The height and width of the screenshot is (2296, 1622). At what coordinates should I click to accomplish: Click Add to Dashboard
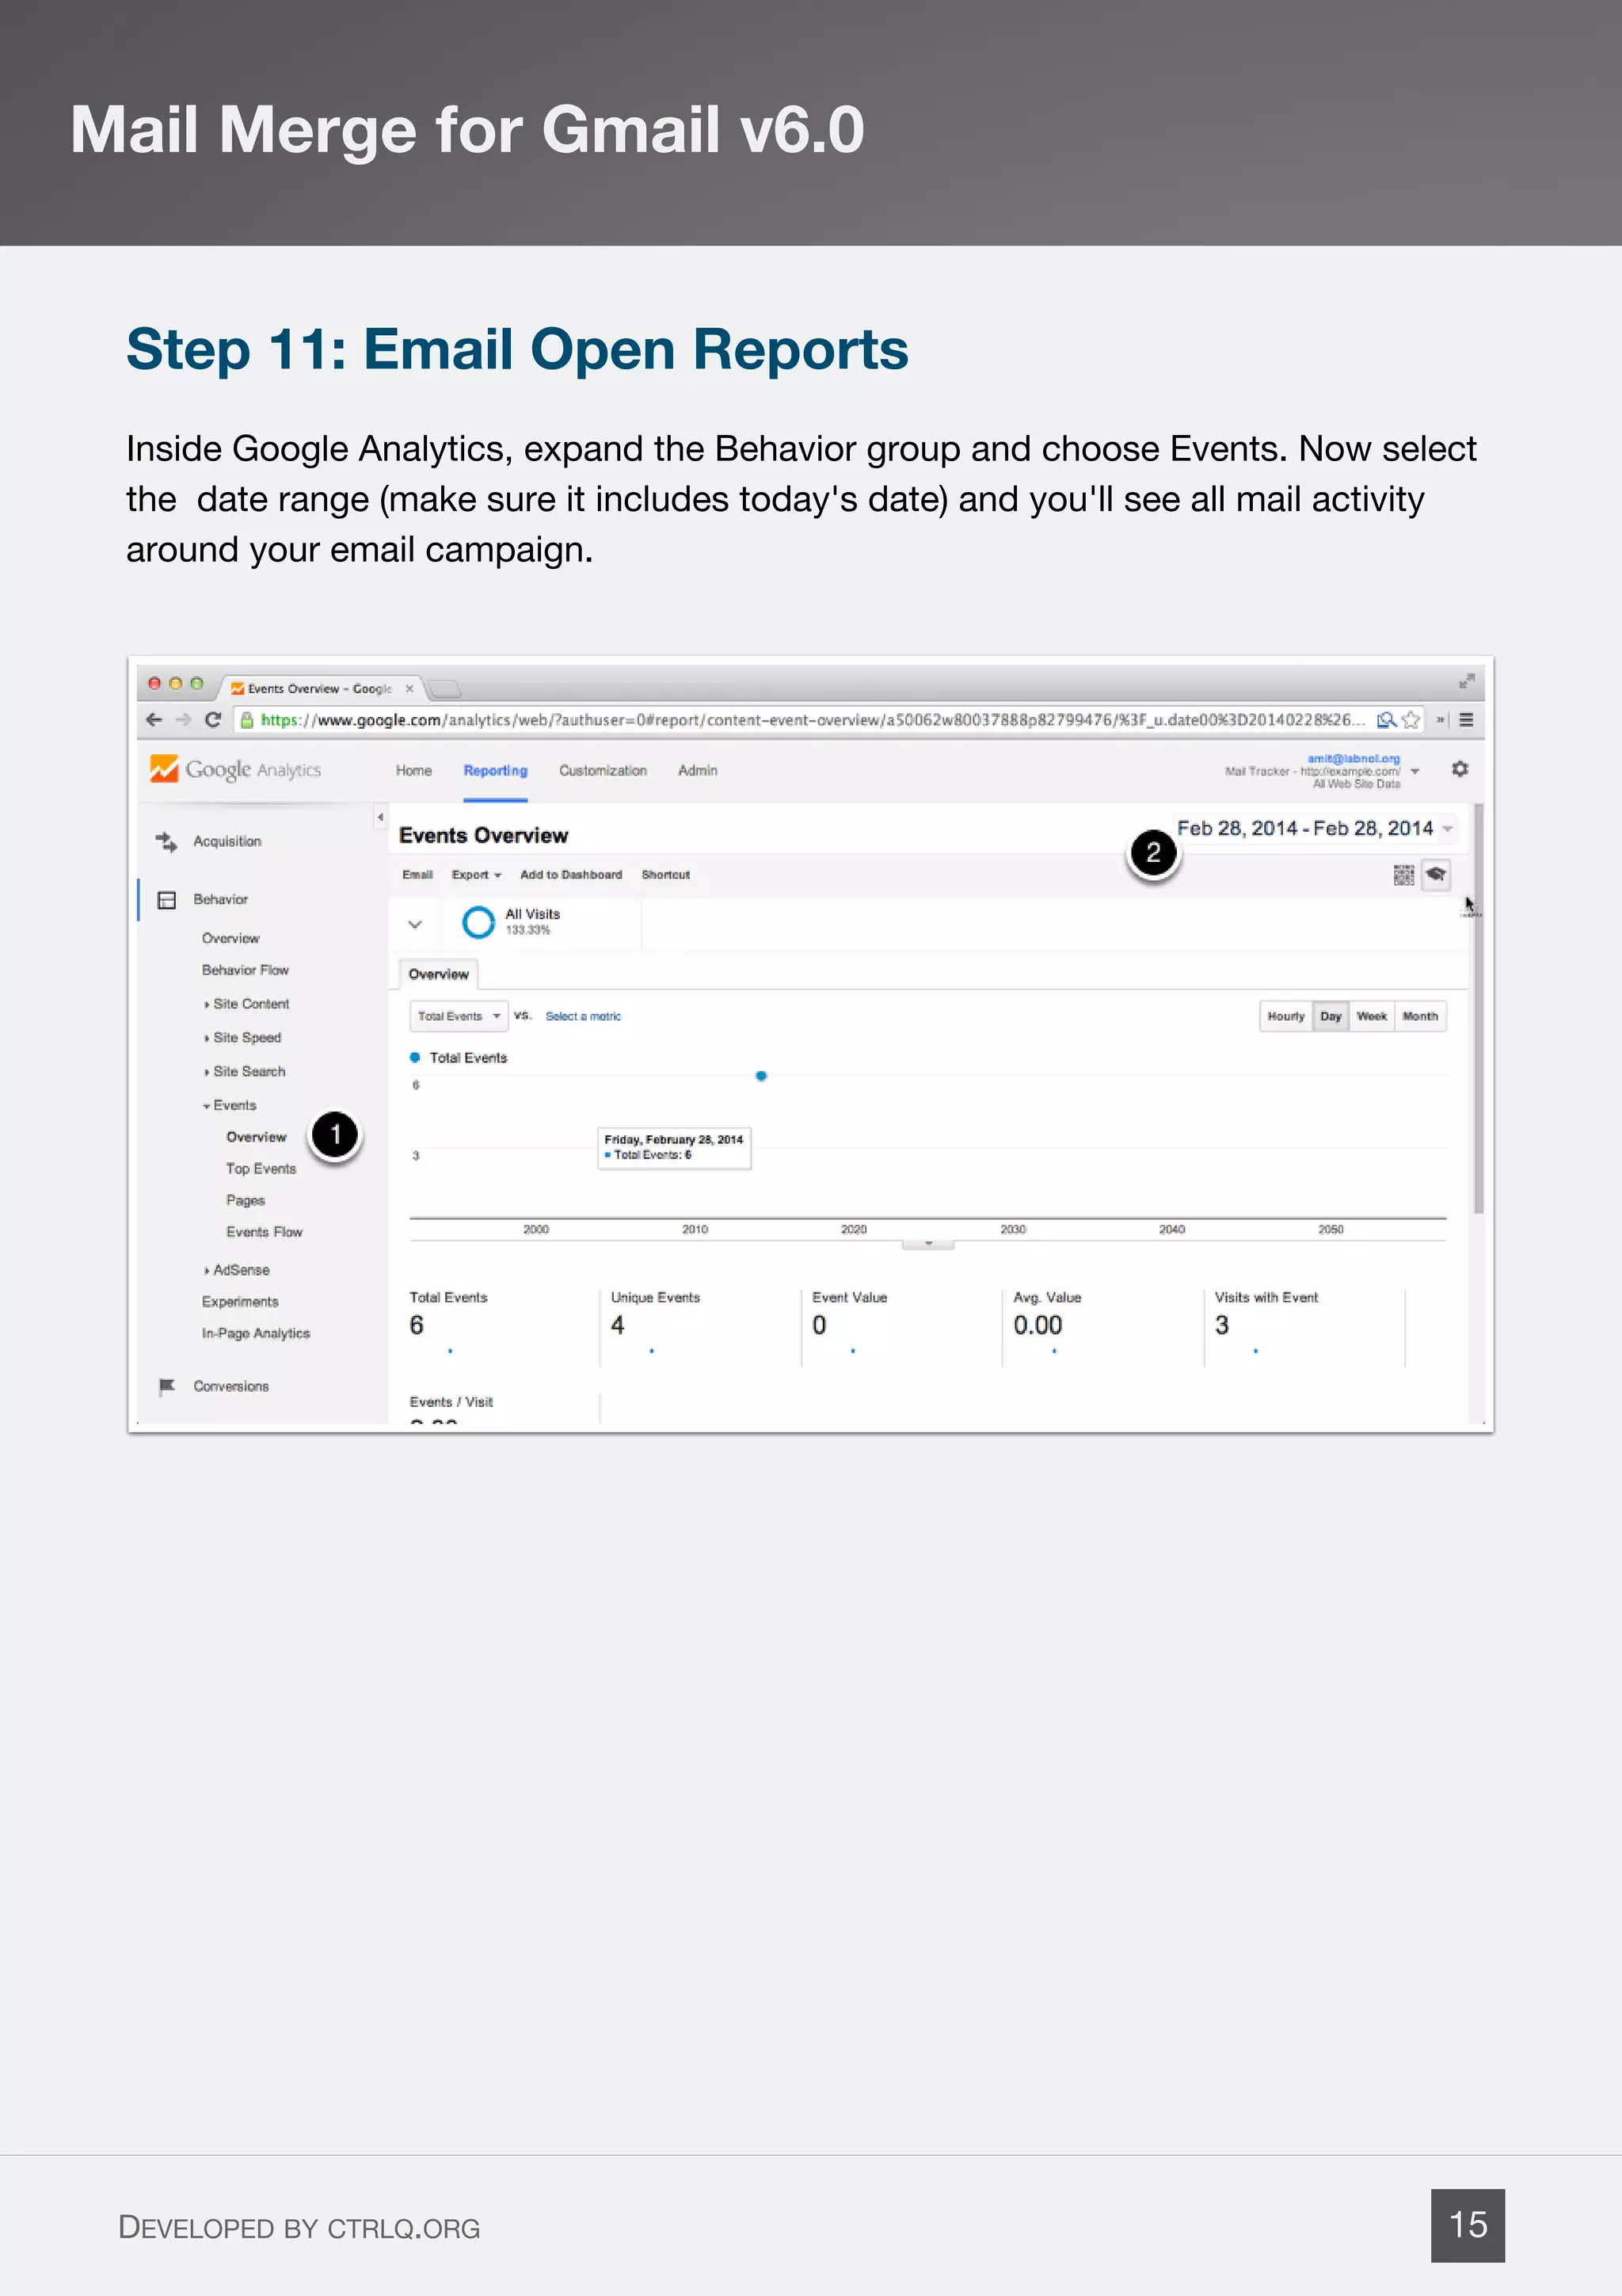(x=571, y=874)
